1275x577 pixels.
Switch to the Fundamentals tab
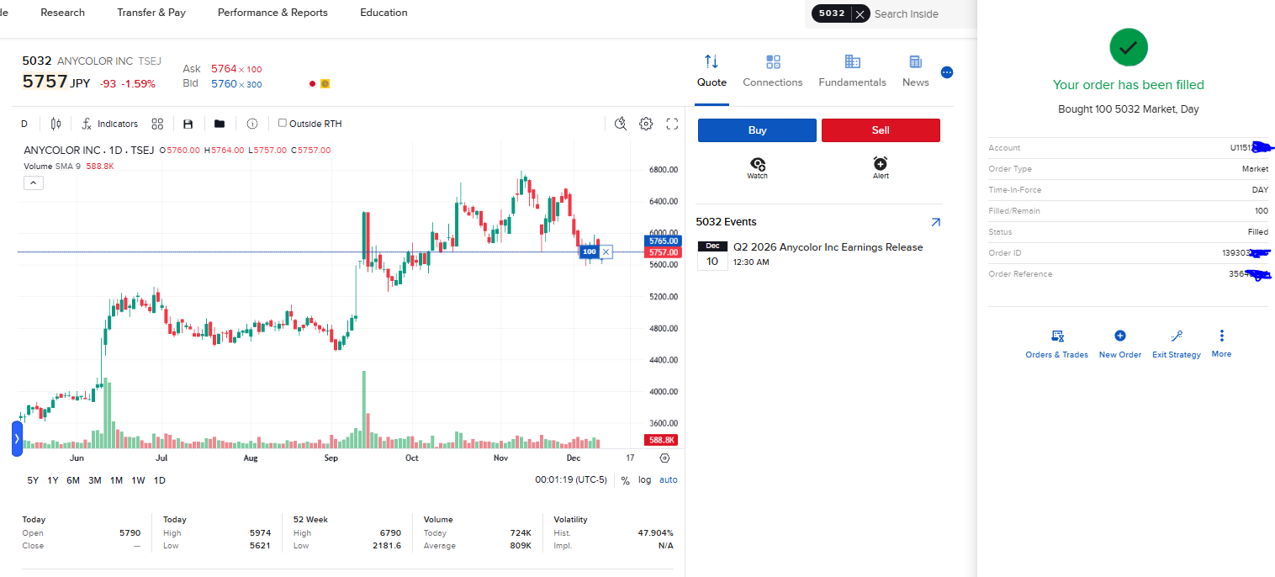point(852,71)
